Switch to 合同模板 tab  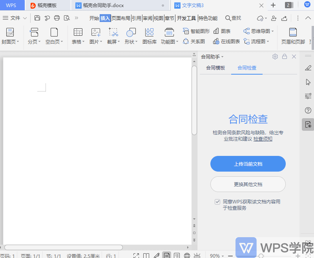pyautogui.click(x=215, y=68)
